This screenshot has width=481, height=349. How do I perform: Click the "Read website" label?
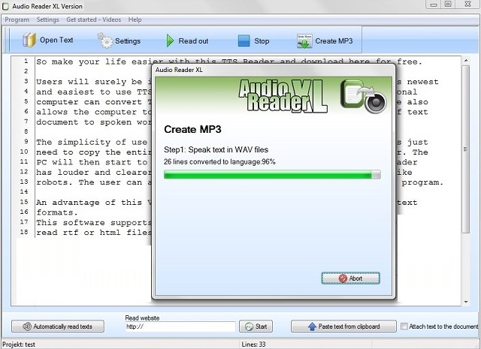click(x=142, y=317)
